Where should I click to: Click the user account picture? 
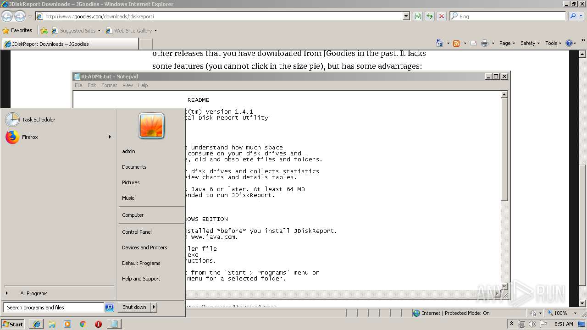[151, 126]
